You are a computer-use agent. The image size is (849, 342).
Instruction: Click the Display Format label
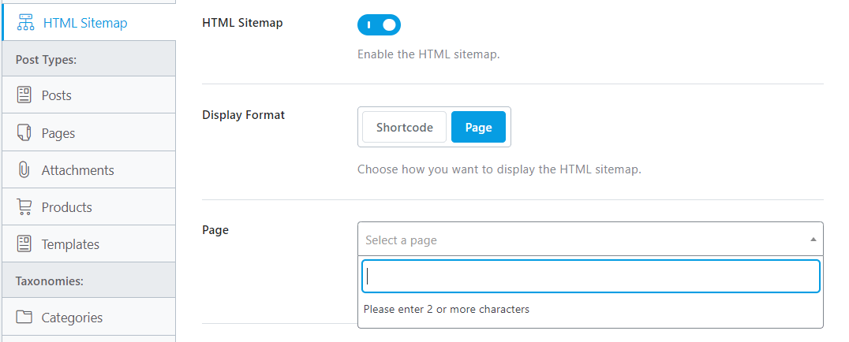(243, 115)
